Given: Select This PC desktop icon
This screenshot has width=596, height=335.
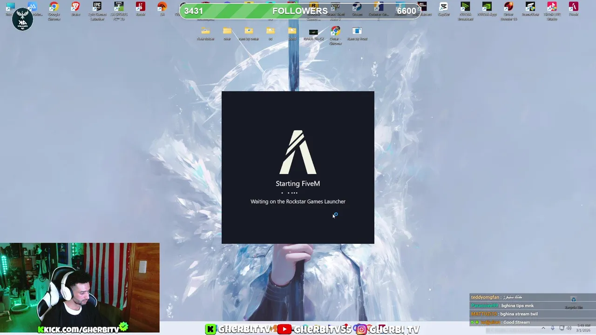Looking at the screenshot, I should 9,9.
